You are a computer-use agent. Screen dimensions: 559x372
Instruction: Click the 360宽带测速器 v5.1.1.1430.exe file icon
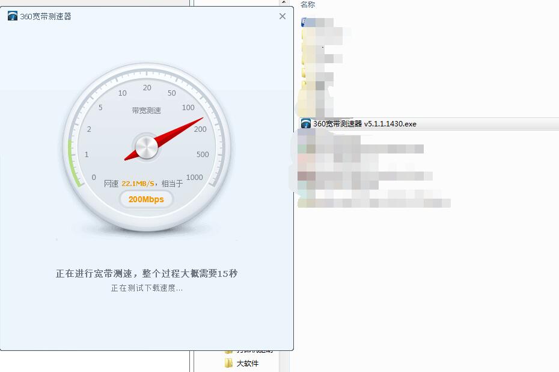click(306, 123)
